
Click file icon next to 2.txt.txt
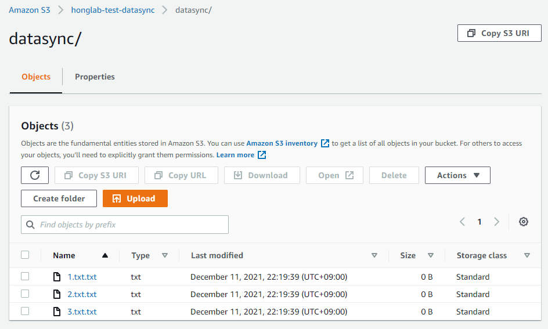(x=57, y=294)
